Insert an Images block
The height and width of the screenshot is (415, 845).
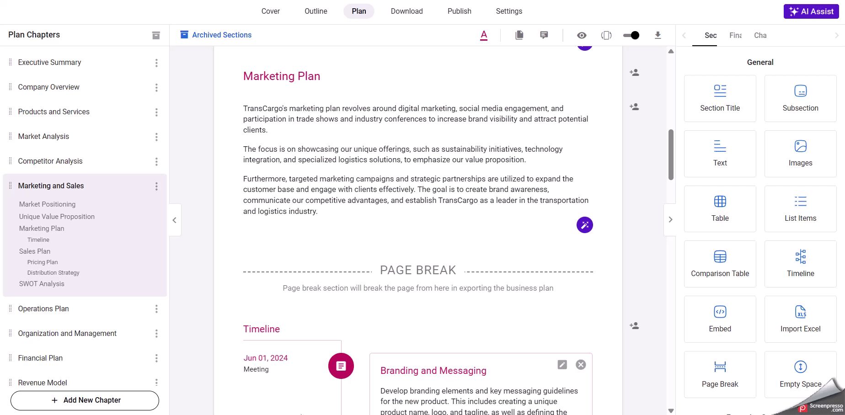click(x=801, y=154)
